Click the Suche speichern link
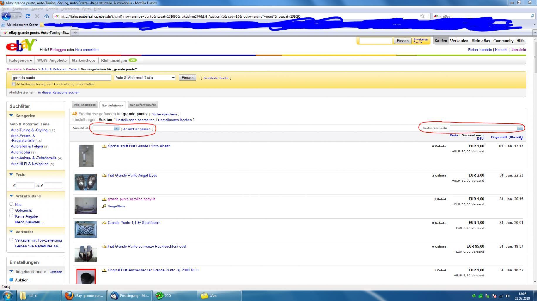 pyautogui.click(x=164, y=114)
